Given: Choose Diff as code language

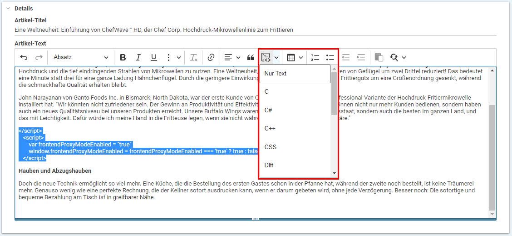Looking at the screenshot, I should point(295,166).
